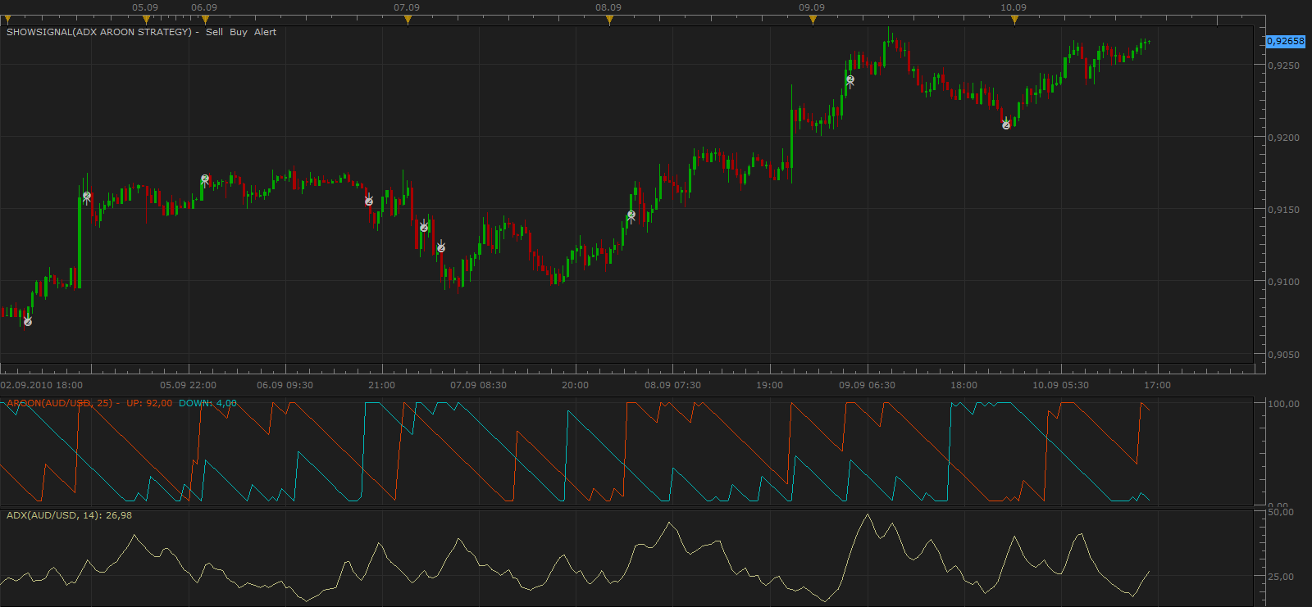Select the signal icon on the big green candle

87,197
